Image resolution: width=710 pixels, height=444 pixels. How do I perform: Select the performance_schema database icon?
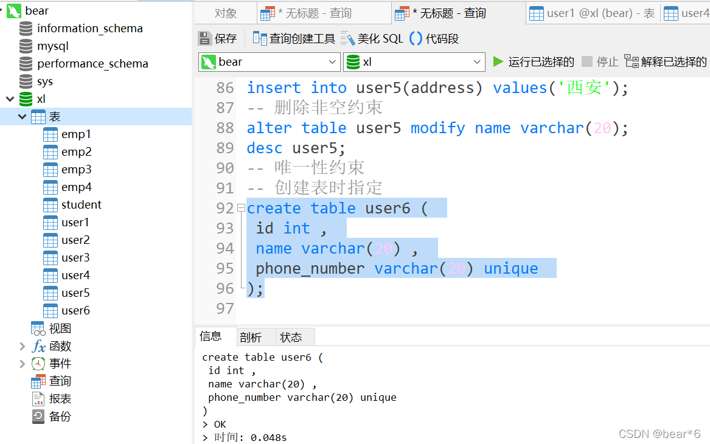coord(26,64)
